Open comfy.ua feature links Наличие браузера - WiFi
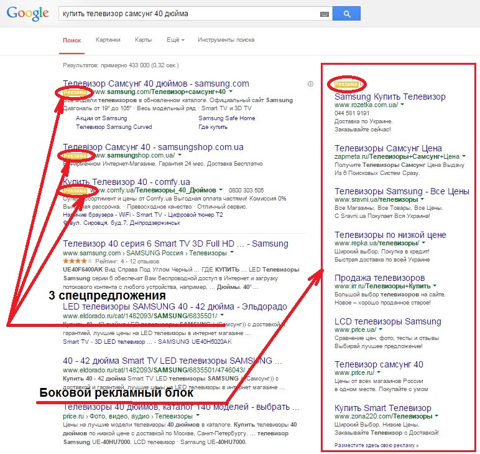This screenshot has width=480, height=454. click(x=97, y=215)
